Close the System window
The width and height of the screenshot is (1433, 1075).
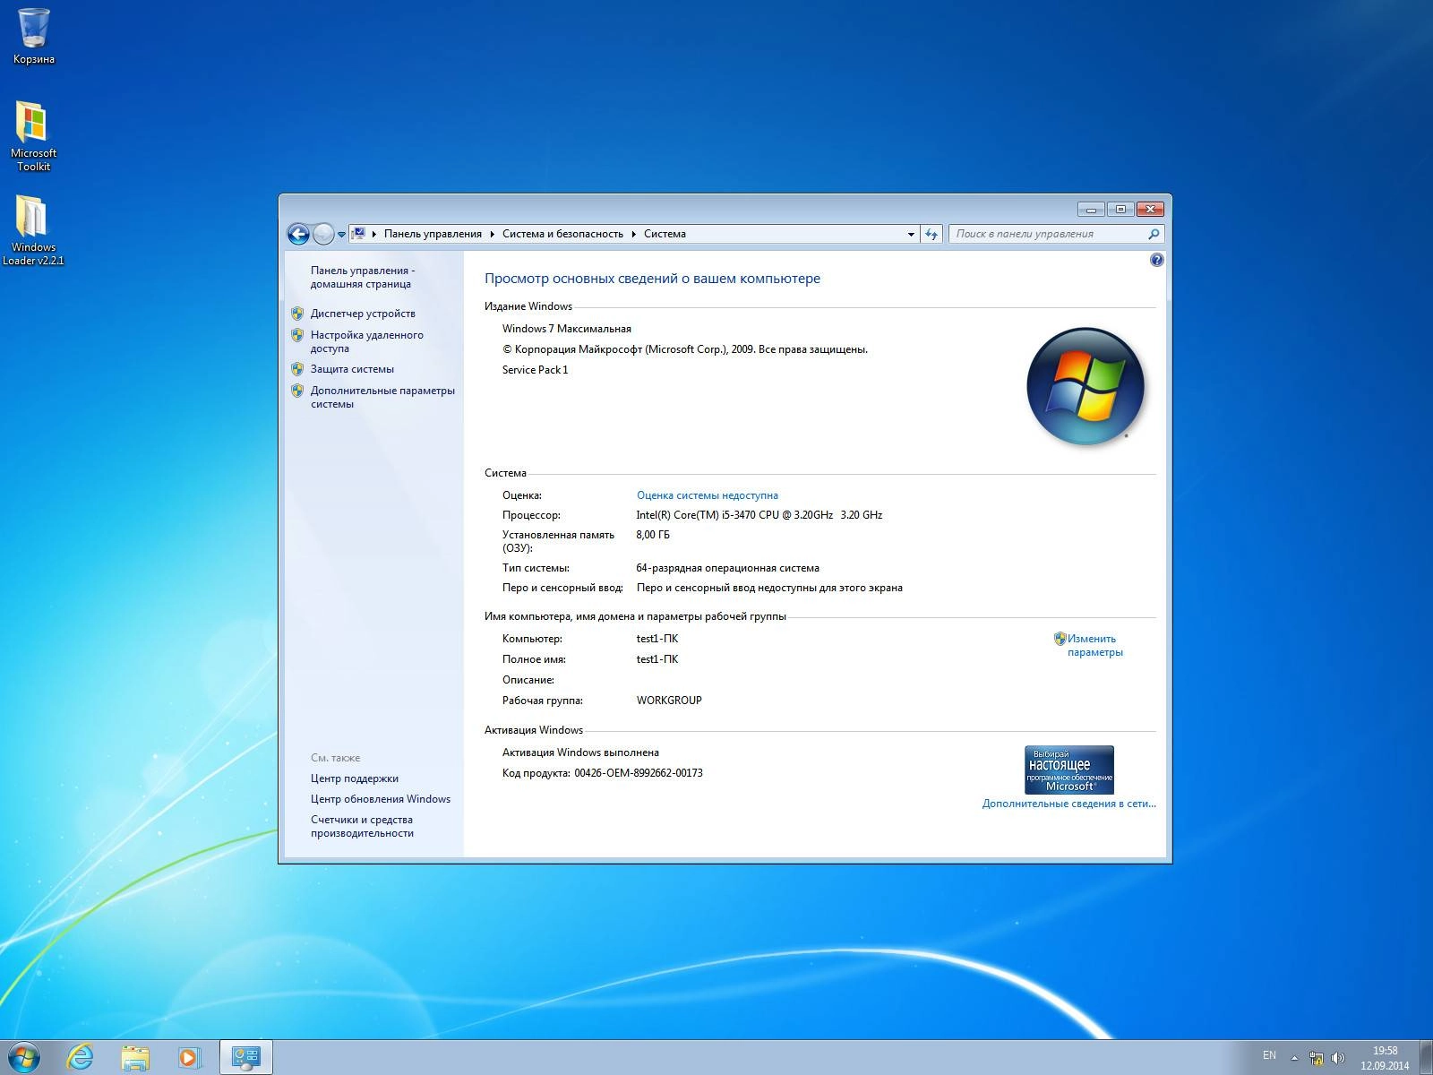coord(1150,210)
